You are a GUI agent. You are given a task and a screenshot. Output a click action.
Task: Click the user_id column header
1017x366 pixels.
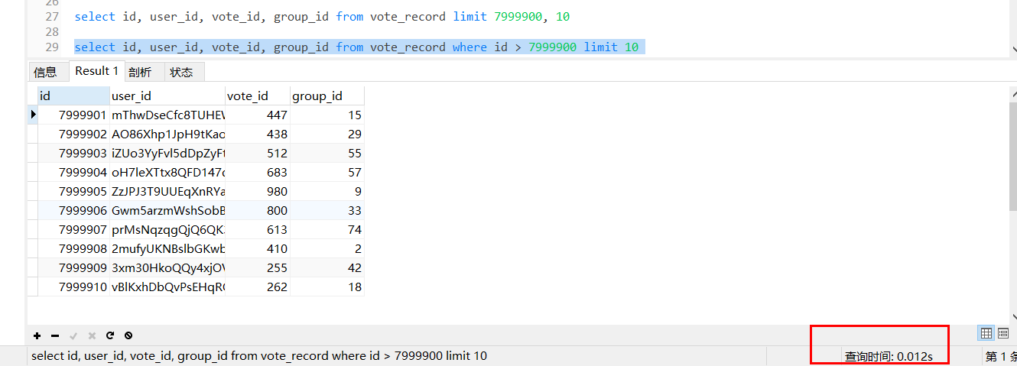tap(167, 96)
